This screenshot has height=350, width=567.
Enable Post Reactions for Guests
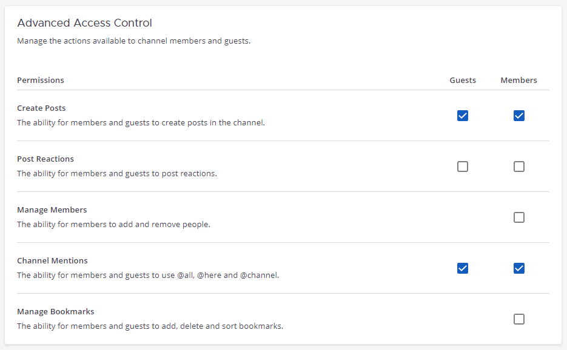[463, 167]
